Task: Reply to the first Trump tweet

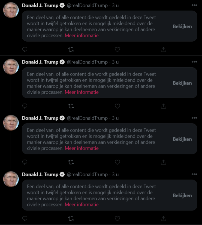Action: (25, 50)
